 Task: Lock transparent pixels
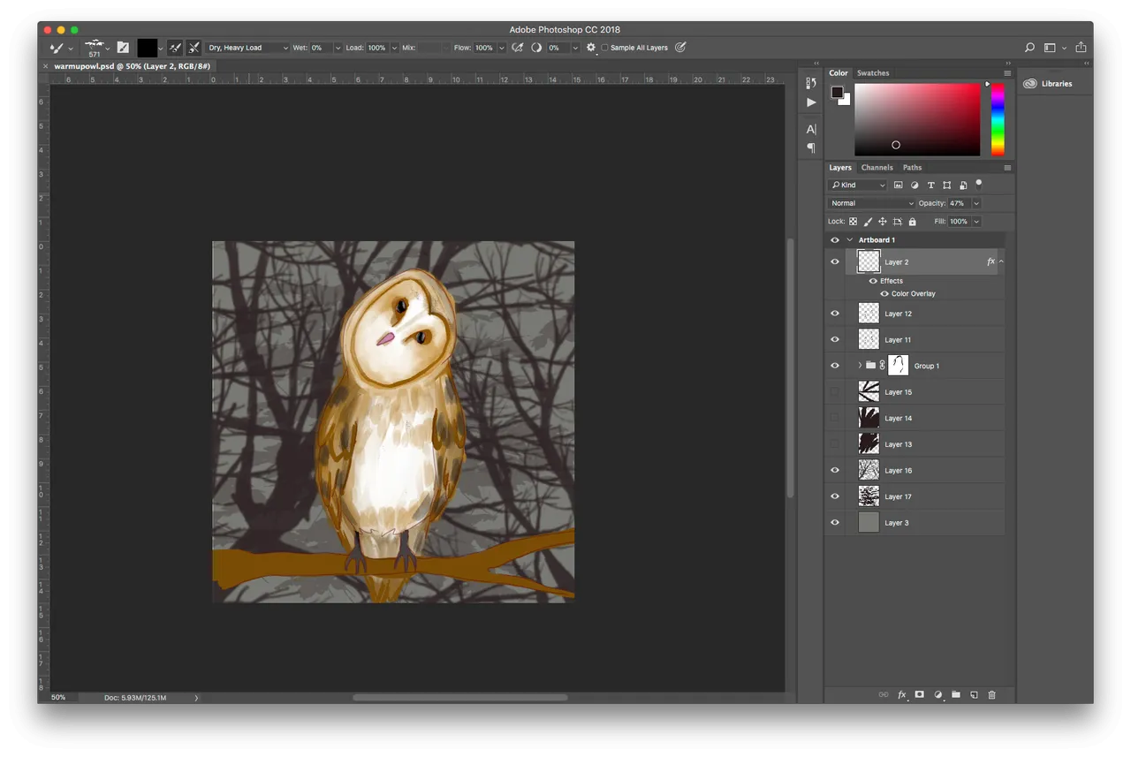853,222
